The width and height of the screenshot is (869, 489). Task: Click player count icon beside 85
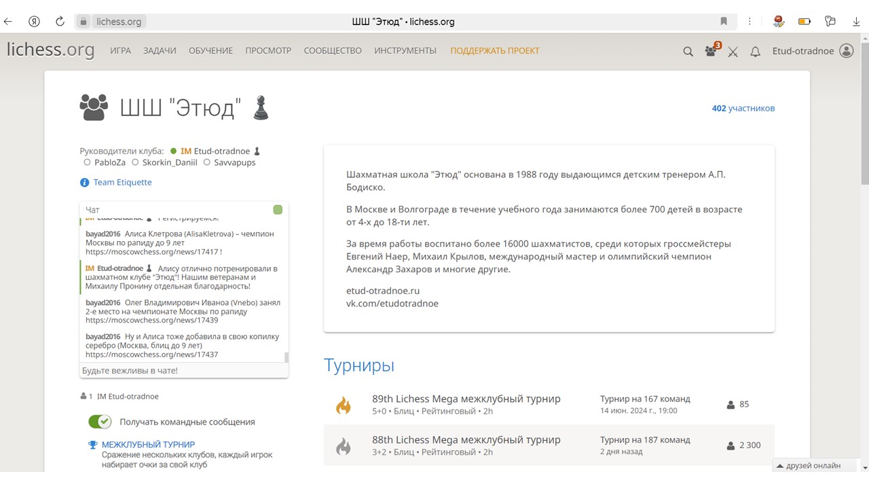(x=731, y=405)
